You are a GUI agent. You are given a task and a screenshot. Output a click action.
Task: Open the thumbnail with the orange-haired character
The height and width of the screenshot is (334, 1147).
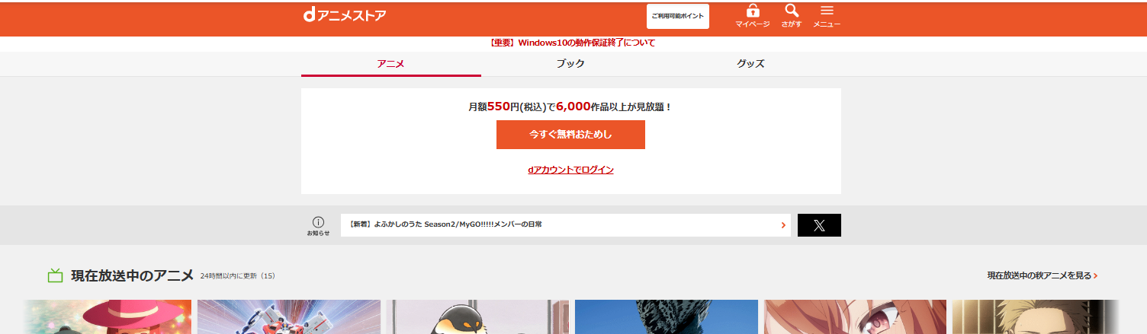pos(854,317)
